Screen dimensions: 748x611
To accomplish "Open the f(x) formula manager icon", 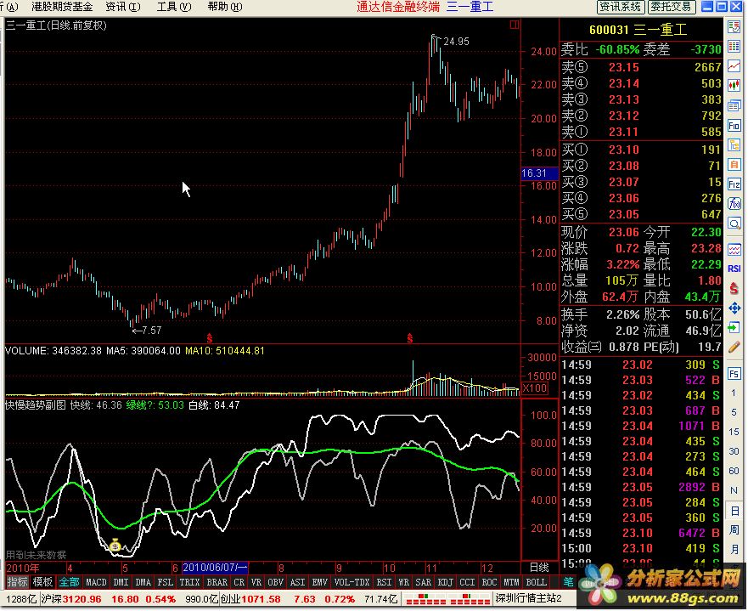I will coord(734,204).
